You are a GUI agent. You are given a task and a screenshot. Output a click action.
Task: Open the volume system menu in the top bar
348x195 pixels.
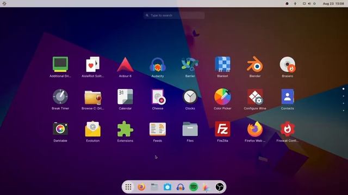coord(309,4)
